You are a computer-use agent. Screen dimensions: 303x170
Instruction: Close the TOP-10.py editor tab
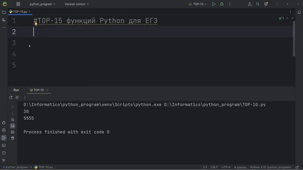29,12
